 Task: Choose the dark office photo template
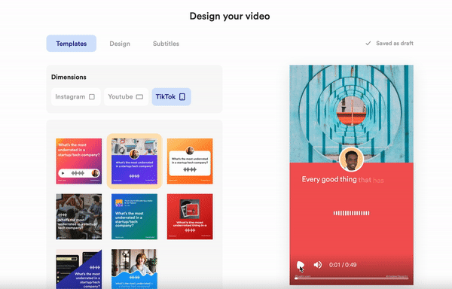(78, 217)
